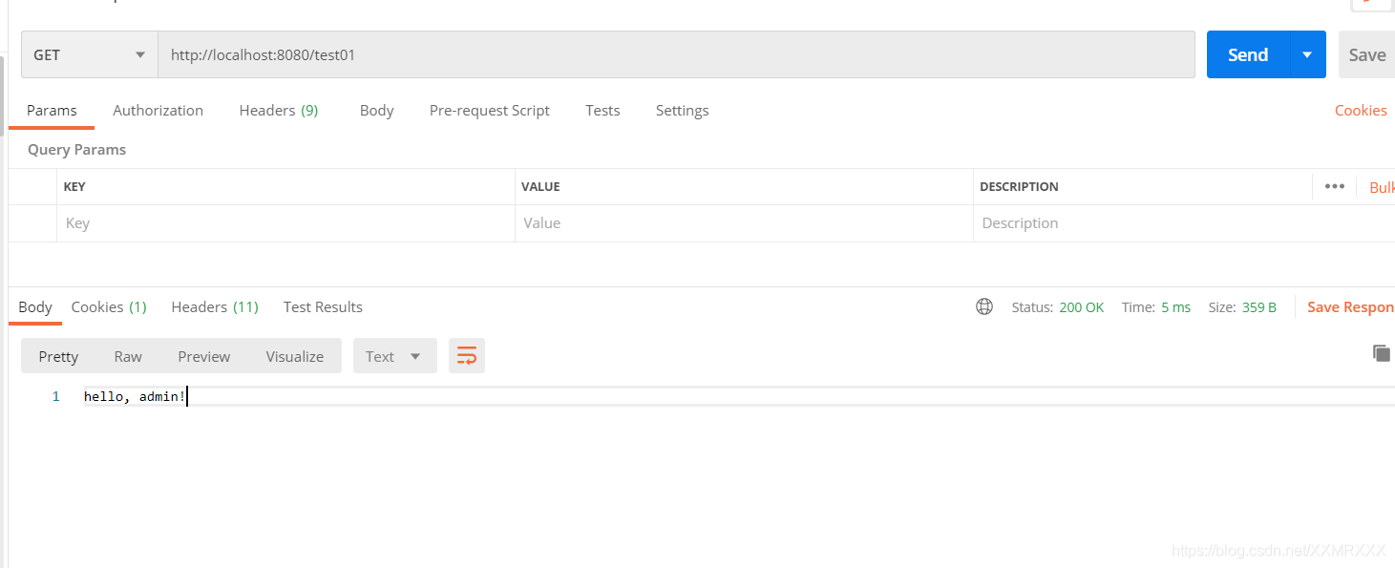This screenshot has width=1395, height=568.
Task: Click the VALUE column header
Action: 540,186
